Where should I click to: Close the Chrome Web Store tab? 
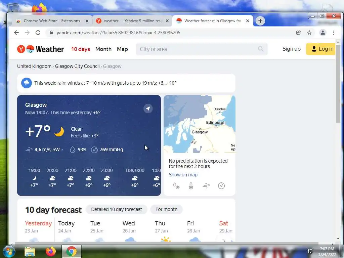[87, 21]
